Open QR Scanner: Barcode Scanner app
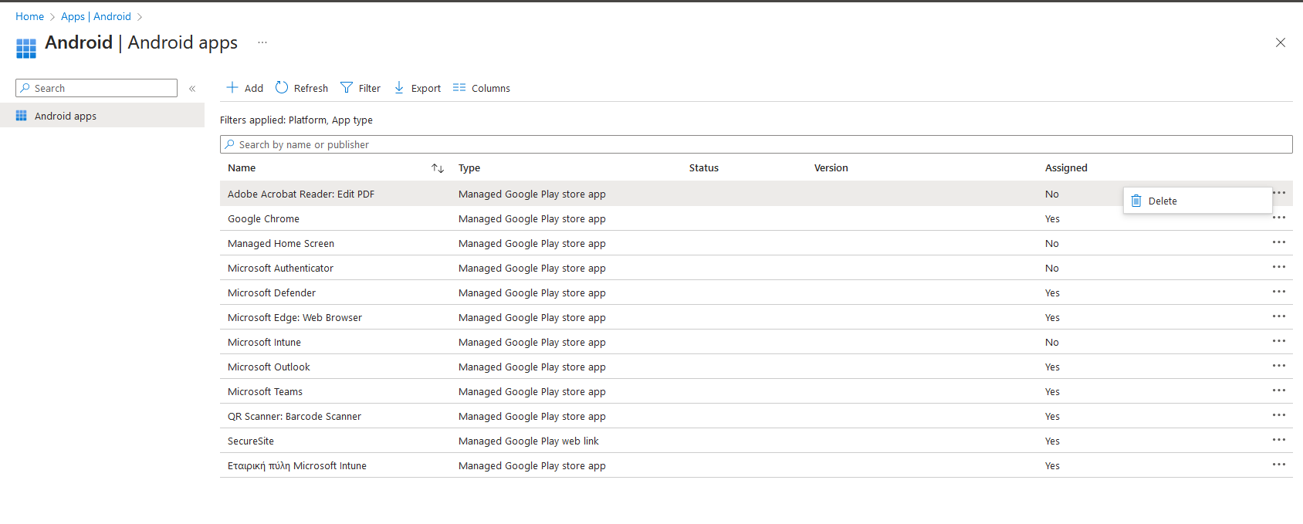The image size is (1303, 524). (294, 417)
